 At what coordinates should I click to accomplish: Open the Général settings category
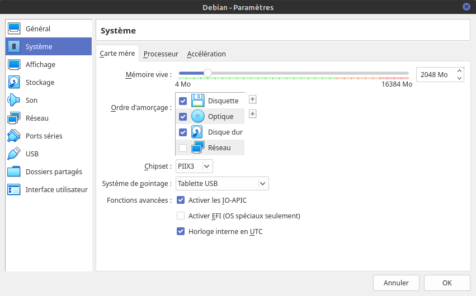[49, 28]
